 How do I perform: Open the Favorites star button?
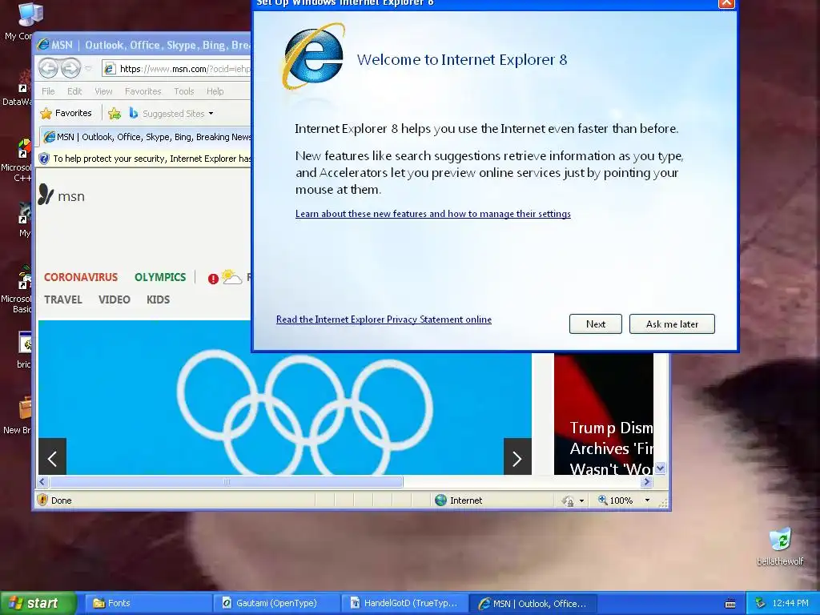tap(66, 113)
